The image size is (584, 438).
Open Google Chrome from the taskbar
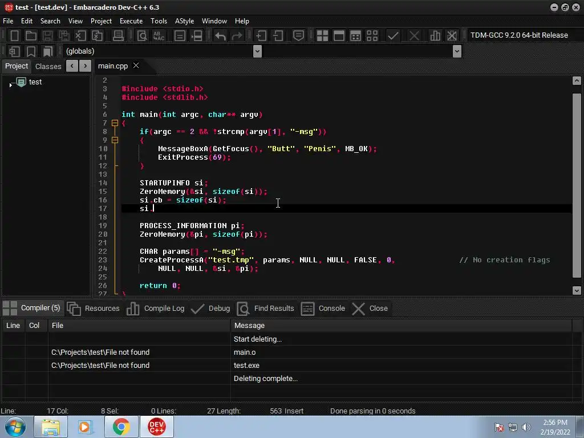[121, 427]
